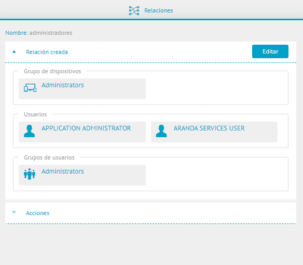Expand the Acciones section arrow
Screen dimensions: 303x265
(14, 213)
